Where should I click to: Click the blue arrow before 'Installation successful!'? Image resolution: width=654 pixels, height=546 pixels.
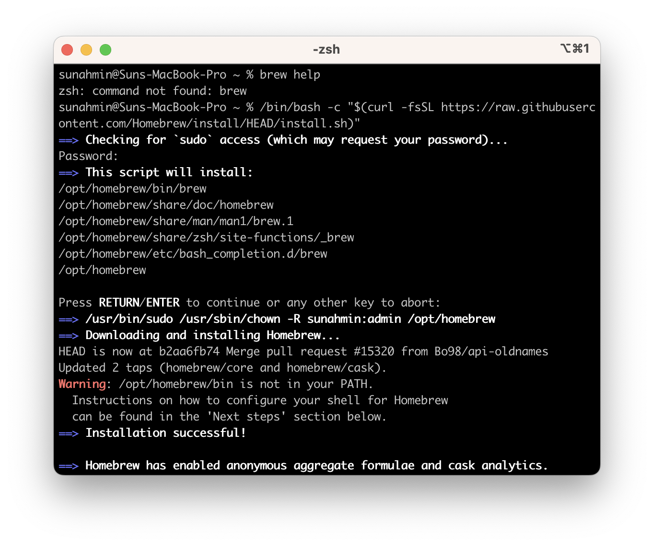(69, 433)
